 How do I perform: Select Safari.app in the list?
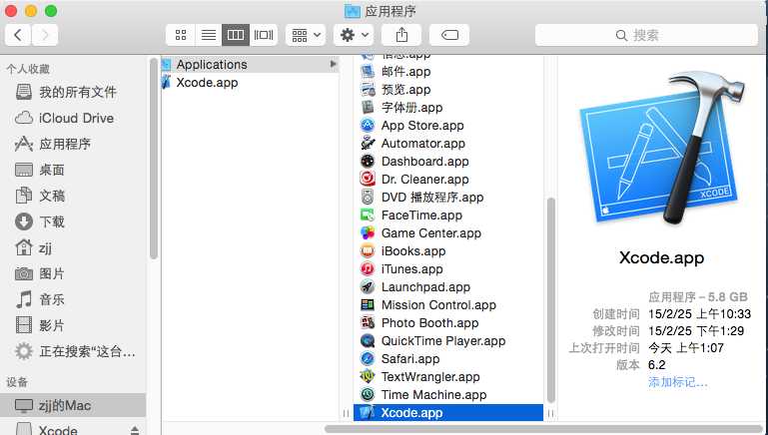(448, 358)
